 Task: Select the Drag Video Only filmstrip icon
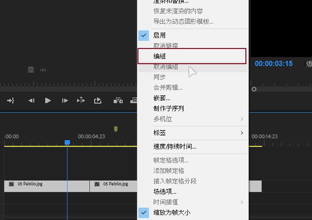[x=31, y=70]
